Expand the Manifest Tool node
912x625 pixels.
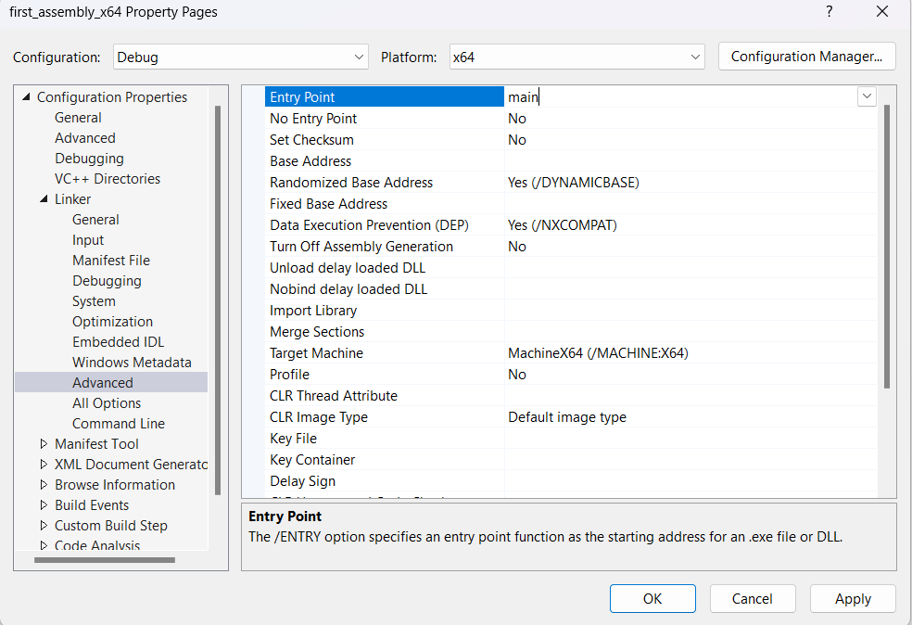click(44, 444)
